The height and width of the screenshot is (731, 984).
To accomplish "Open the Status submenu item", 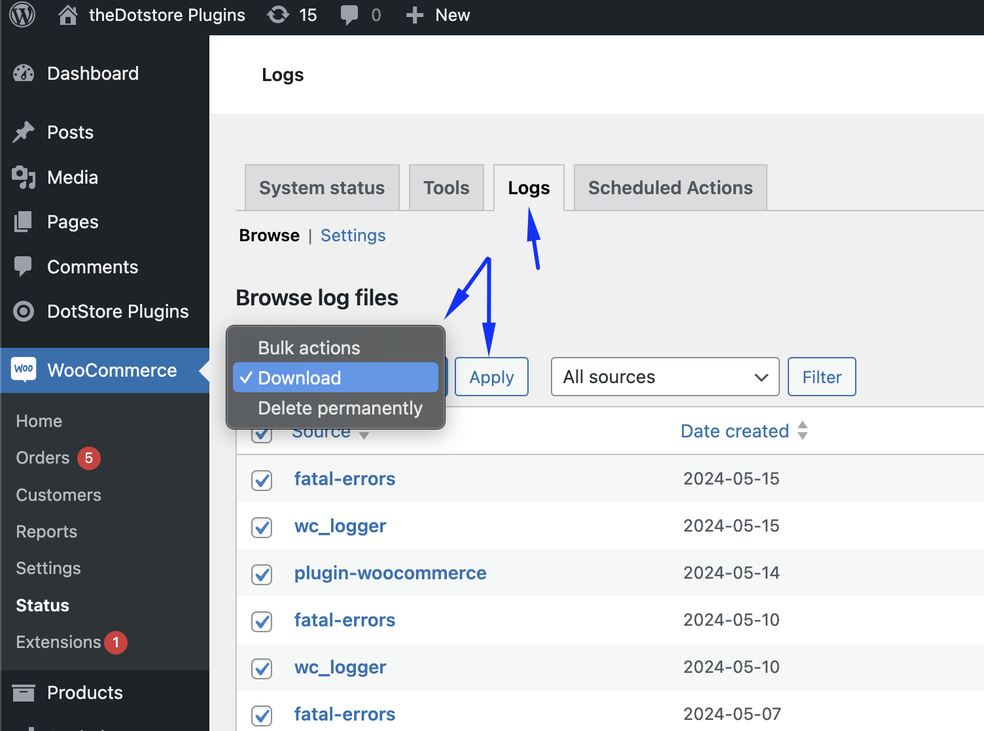I will (x=43, y=605).
